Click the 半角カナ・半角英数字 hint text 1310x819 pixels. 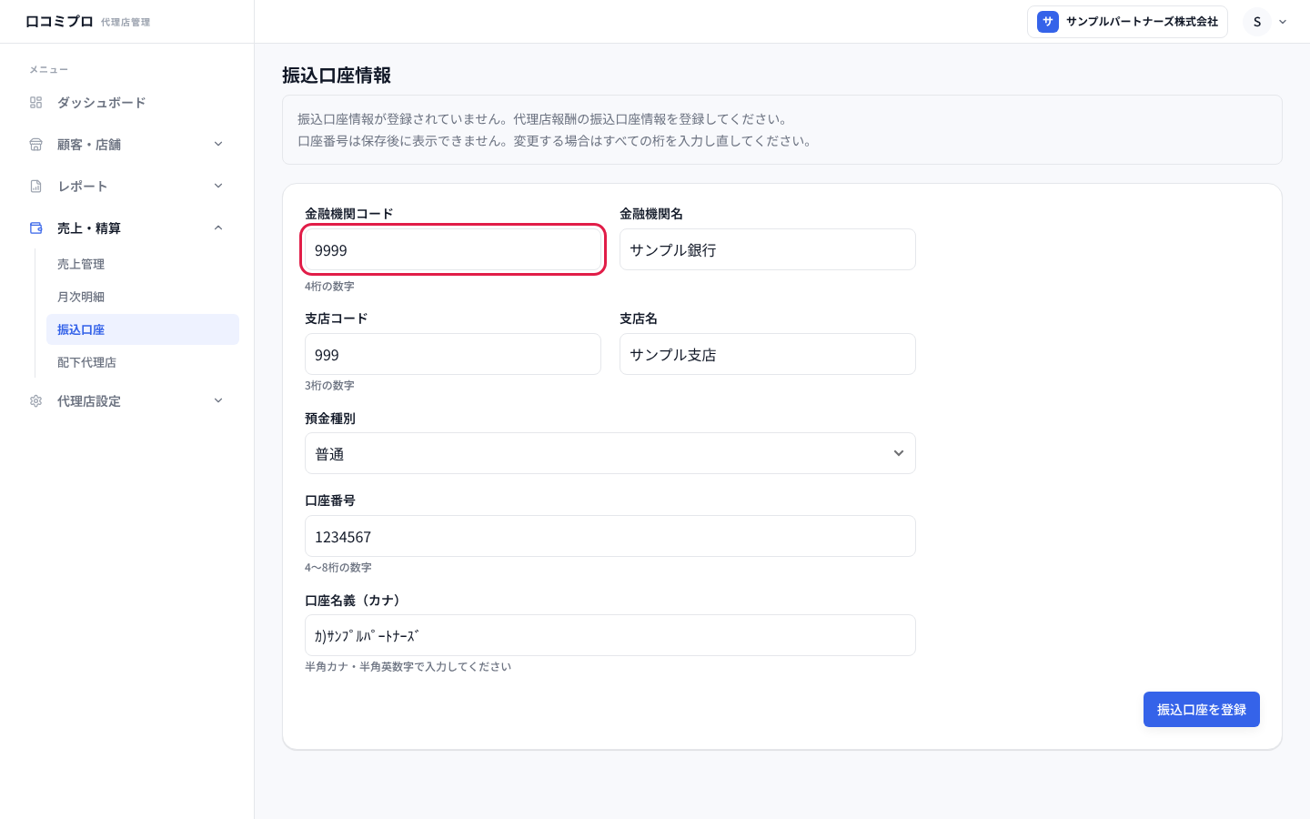coord(408,666)
